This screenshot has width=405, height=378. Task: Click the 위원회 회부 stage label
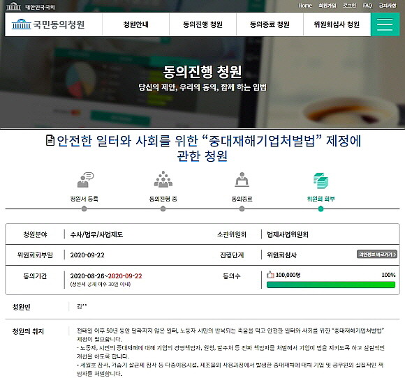321,199
